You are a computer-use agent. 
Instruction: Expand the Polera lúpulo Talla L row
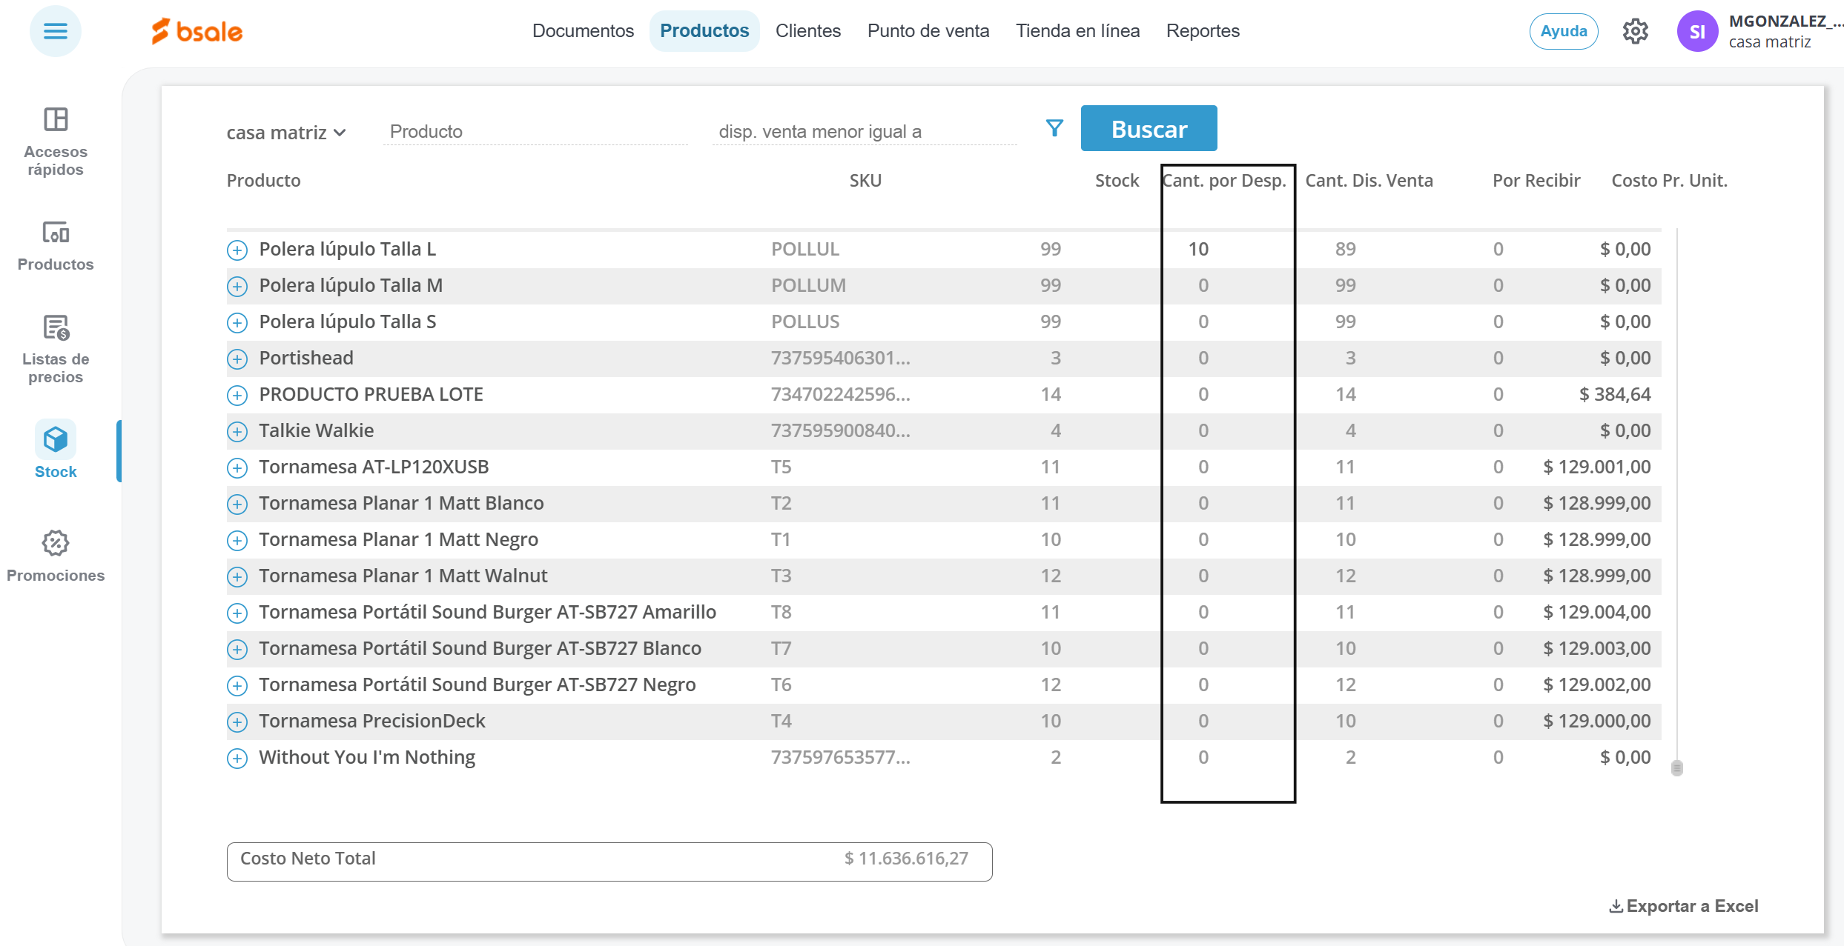click(x=237, y=250)
